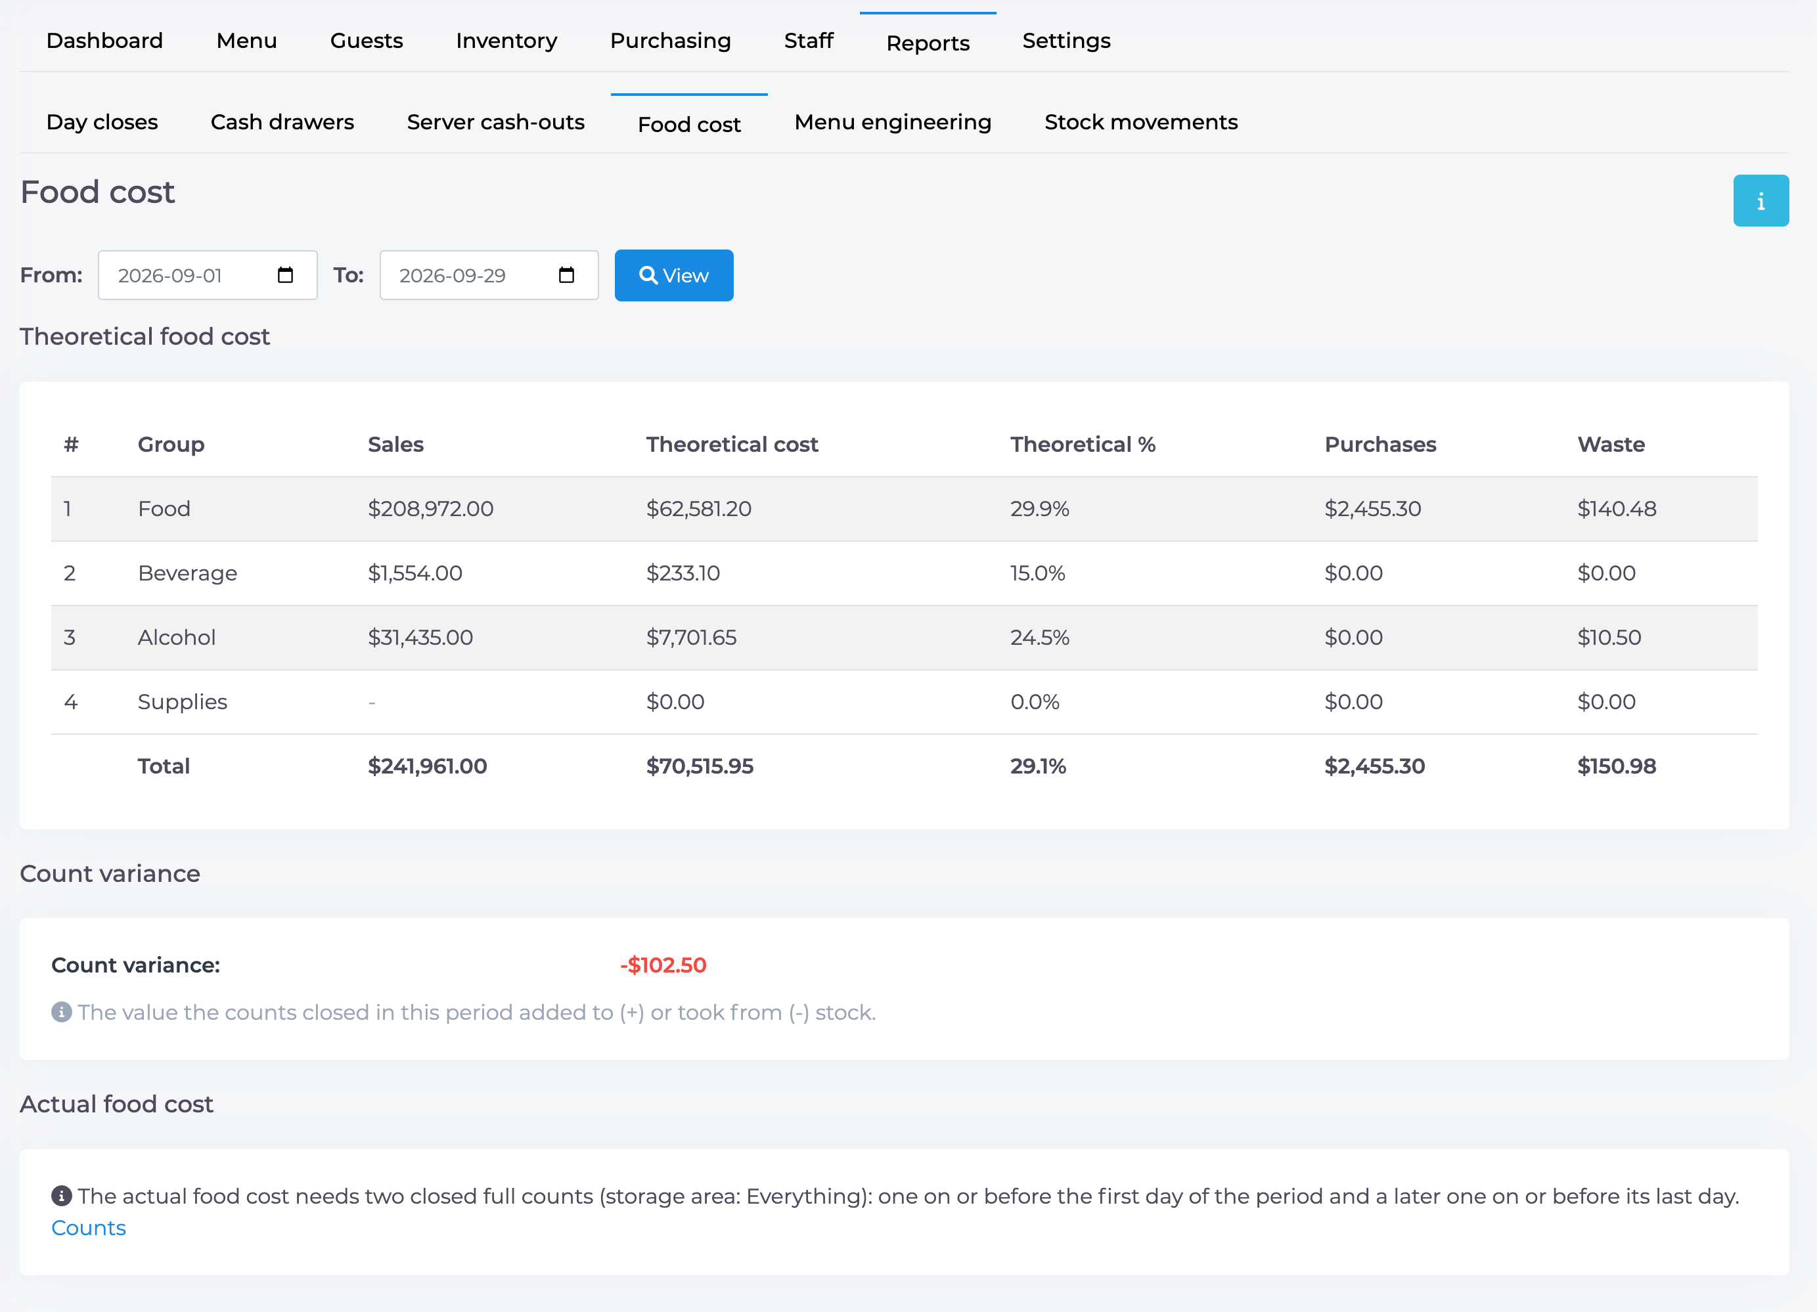Click the Alcohol group row name
This screenshot has height=1312, width=1817.
coord(176,637)
